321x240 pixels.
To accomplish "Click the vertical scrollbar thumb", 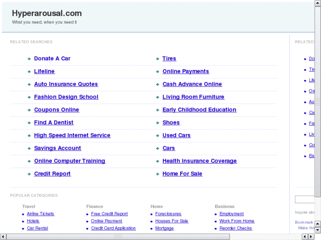I will [317, 102].
